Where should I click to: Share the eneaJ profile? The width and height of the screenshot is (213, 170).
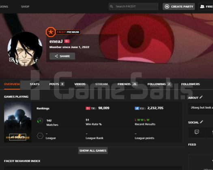(x=62, y=56)
